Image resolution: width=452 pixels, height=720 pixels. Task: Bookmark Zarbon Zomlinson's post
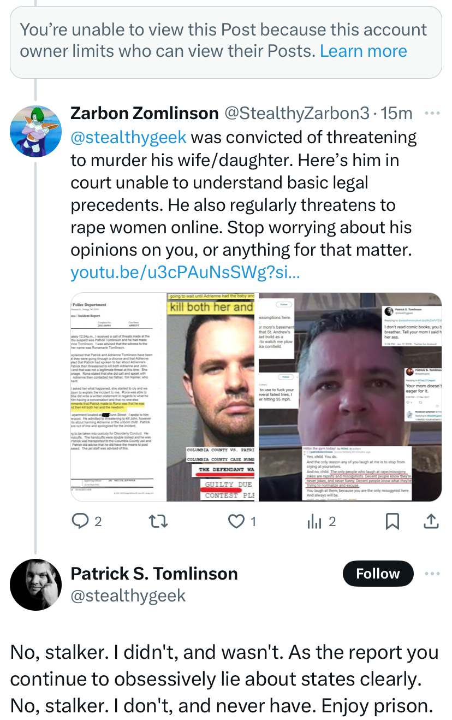392,522
